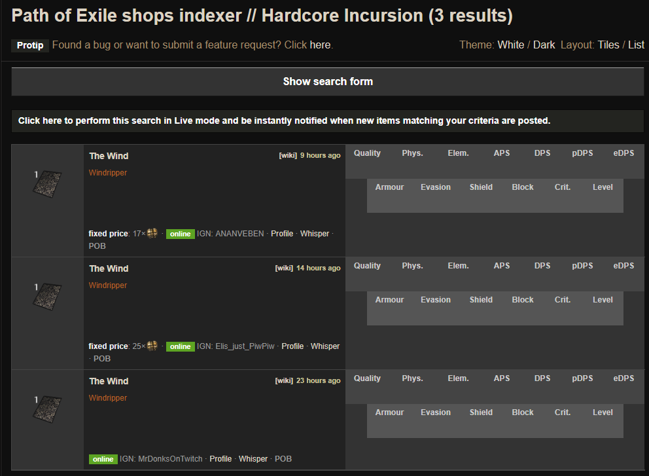This screenshot has width=649, height=476.
Task: Open POB link for Elis_just_PiwPiw
Action: (102, 359)
